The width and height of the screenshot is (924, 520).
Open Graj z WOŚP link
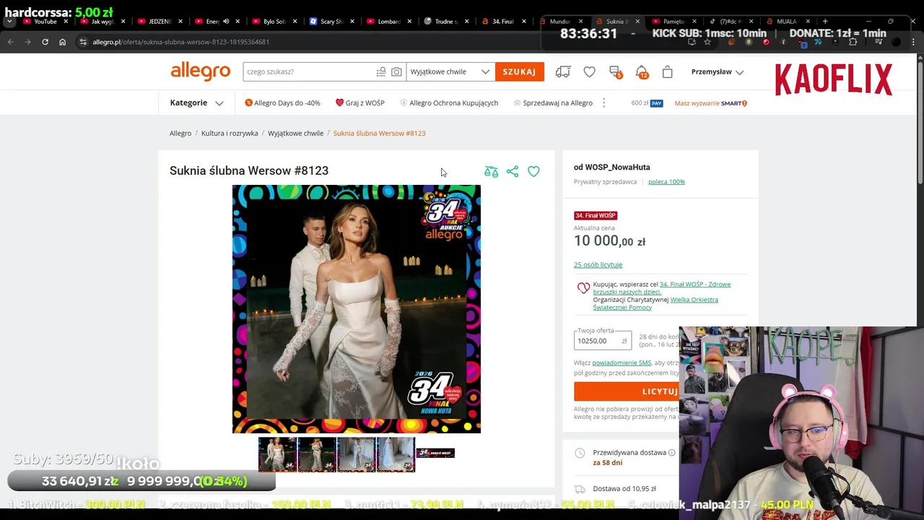coord(360,103)
